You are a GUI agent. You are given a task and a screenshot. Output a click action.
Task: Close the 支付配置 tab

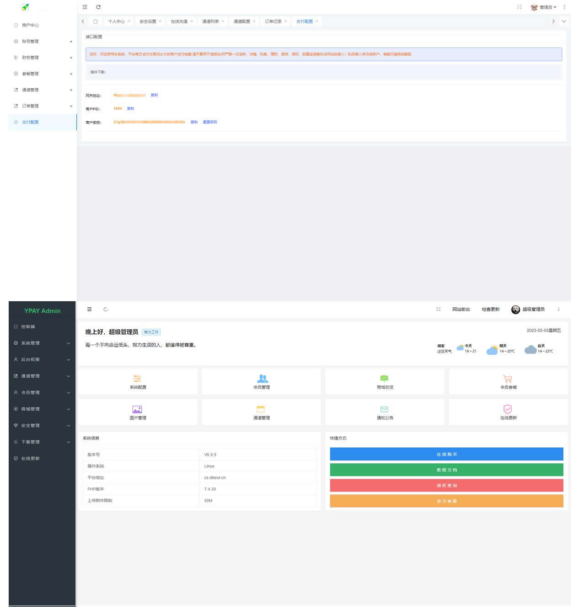317,22
